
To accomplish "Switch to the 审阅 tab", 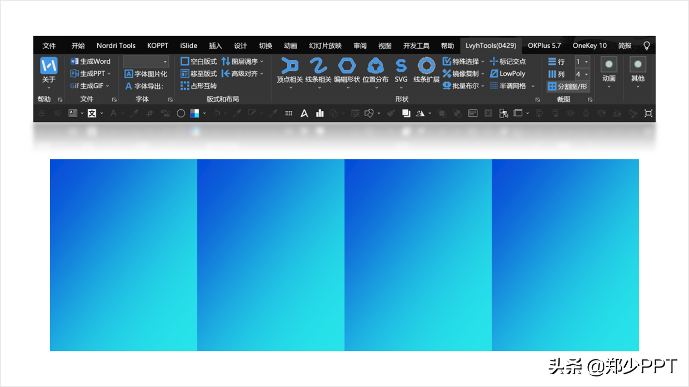I will tap(360, 45).
